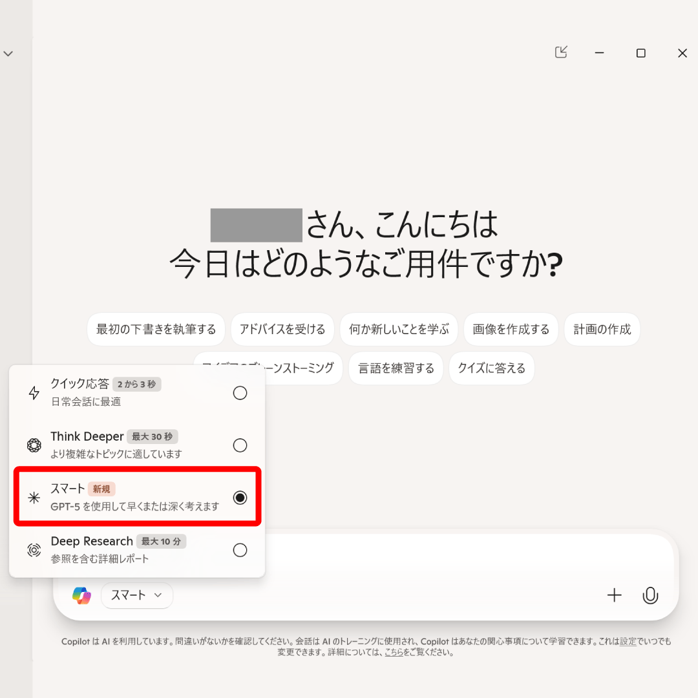Click the 参照を含む詳細レポート description
This screenshot has height=698, width=698.
click(x=100, y=559)
